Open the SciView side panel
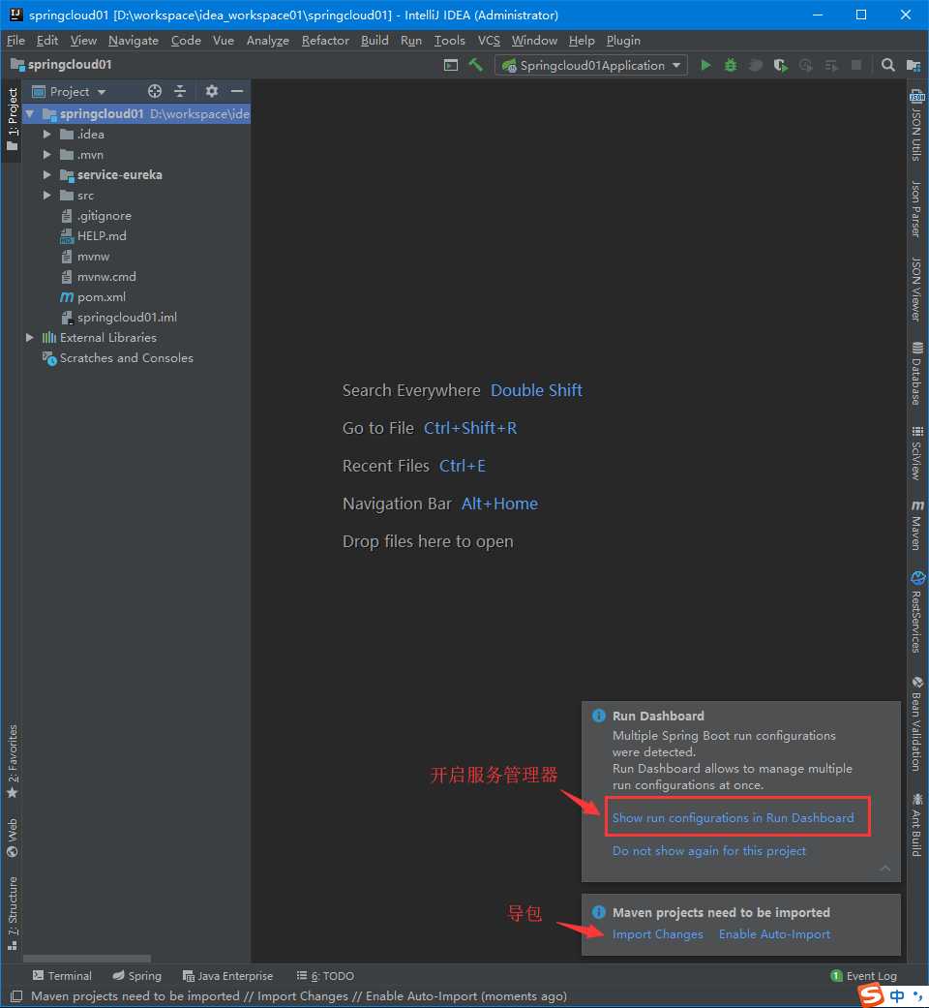The image size is (929, 1008). 917,452
